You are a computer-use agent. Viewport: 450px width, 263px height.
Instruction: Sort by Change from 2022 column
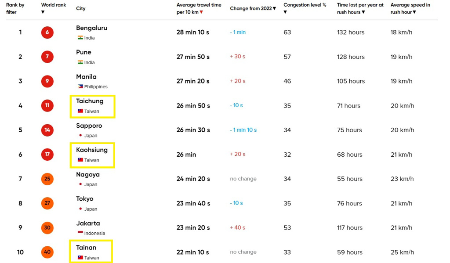(274, 9)
